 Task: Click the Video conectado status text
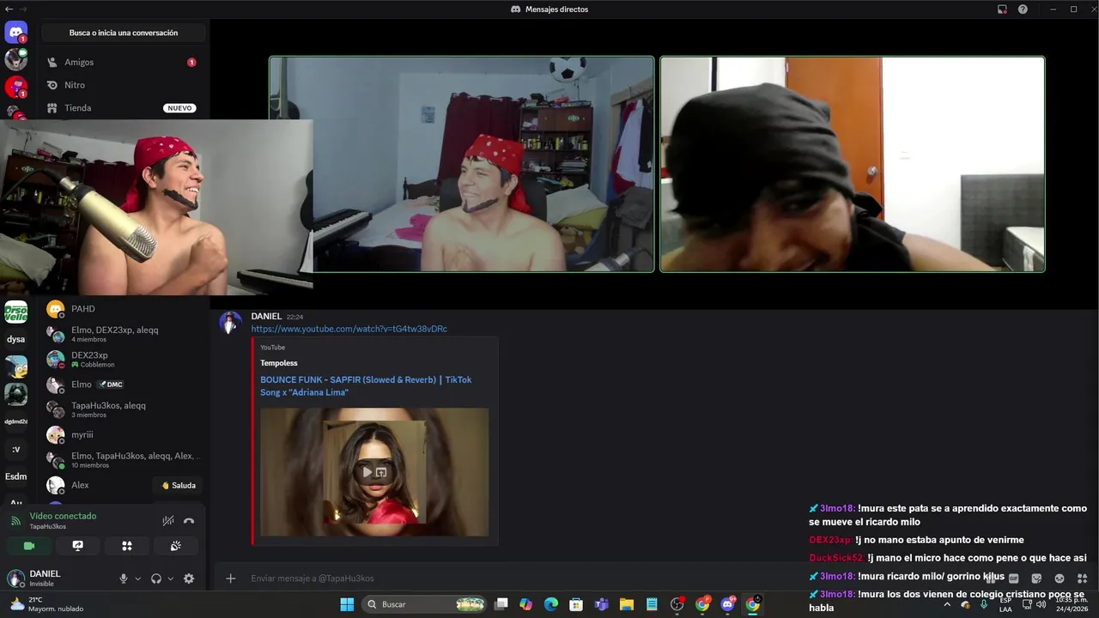click(63, 516)
